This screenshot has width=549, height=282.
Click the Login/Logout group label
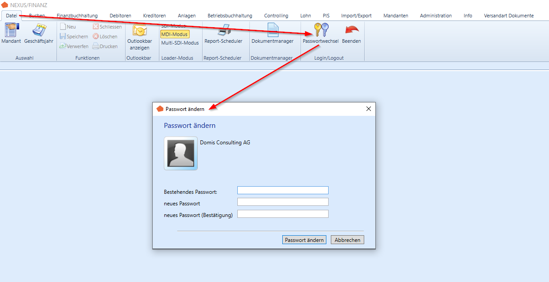(x=330, y=58)
